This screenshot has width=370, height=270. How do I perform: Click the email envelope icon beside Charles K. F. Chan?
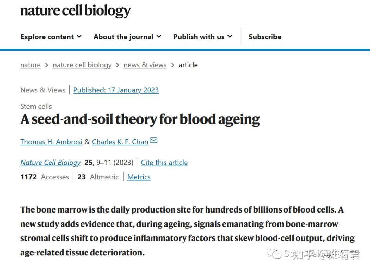coord(153,140)
